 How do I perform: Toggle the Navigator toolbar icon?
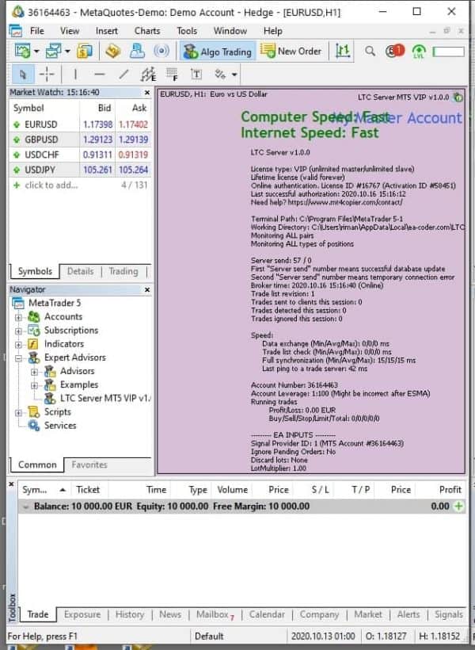(112, 52)
